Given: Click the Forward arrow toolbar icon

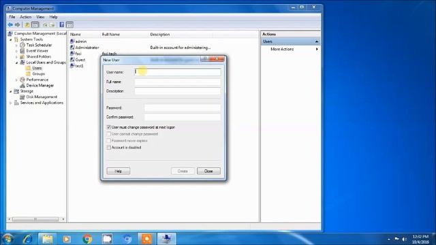Looking at the screenshot, I should coord(17,24).
